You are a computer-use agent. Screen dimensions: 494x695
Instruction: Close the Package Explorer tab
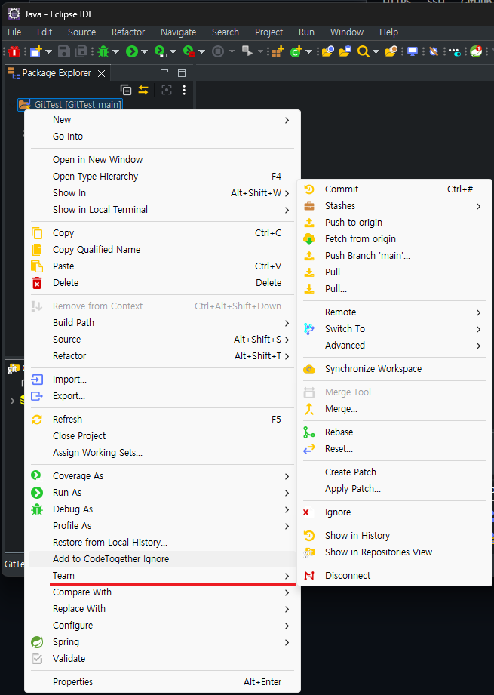[102, 74]
